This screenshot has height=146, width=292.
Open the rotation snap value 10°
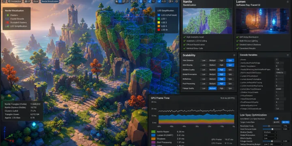point(153,1)
